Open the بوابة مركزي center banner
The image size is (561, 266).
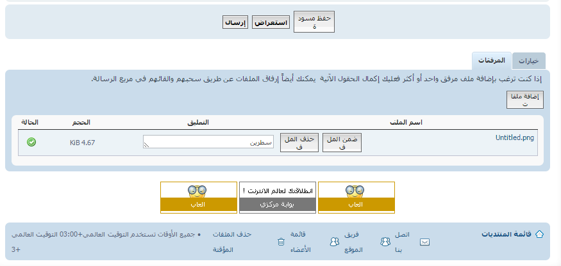pyautogui.click(x=277, y=197)
